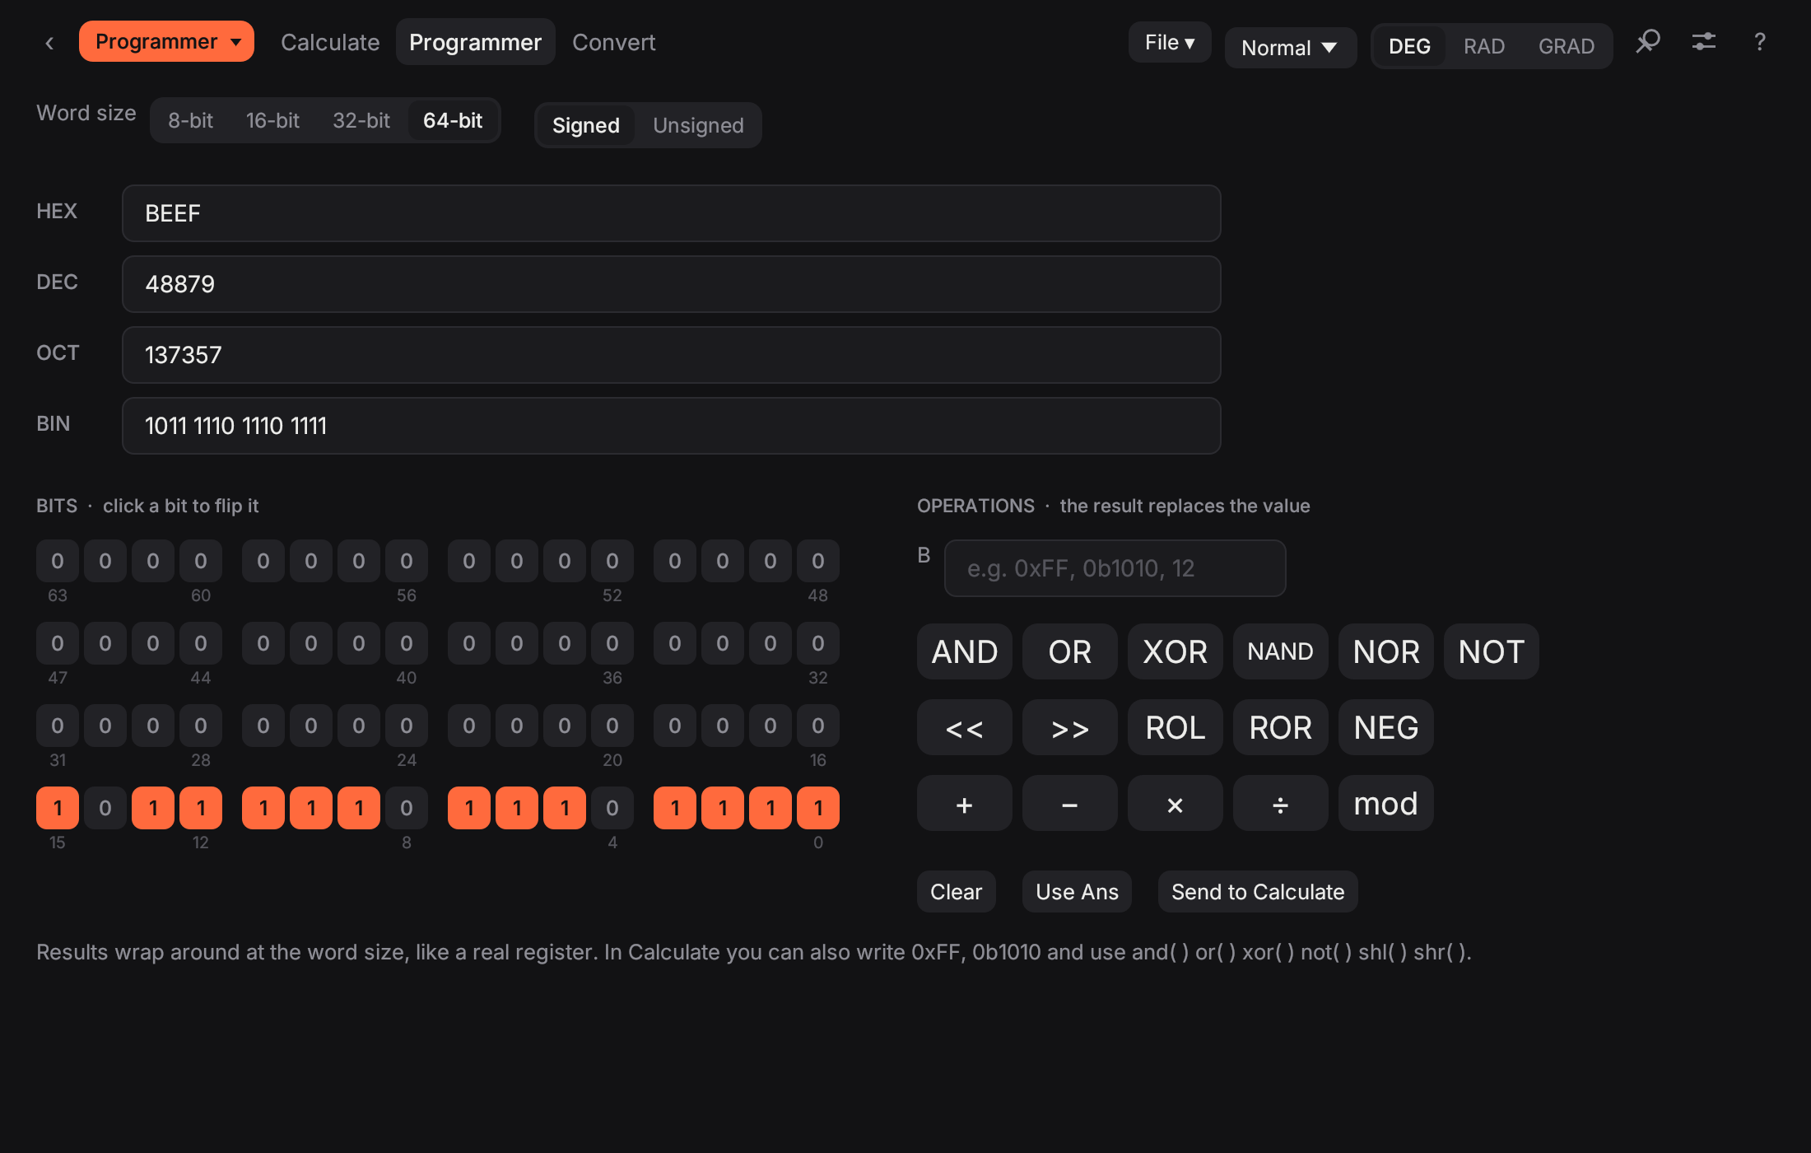Apply the shift right >> operation
Image resolution: width=1811 pixels, height=1153 pixels.
[x=1070, y=728]
